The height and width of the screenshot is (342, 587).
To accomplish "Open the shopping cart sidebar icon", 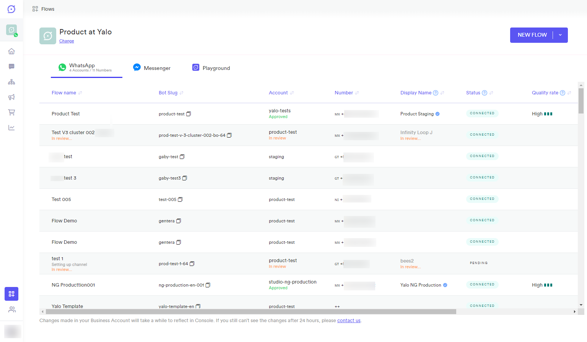I will [x=11, y=112].
